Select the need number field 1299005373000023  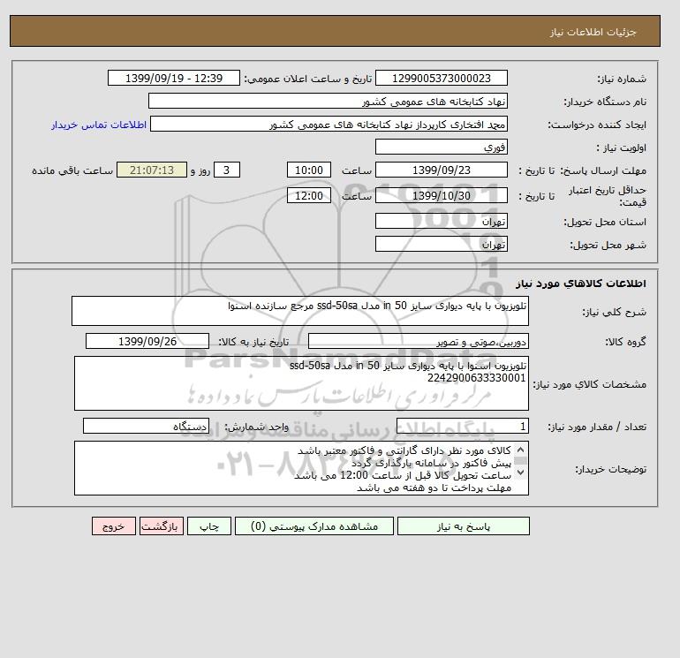pos(441,78)
